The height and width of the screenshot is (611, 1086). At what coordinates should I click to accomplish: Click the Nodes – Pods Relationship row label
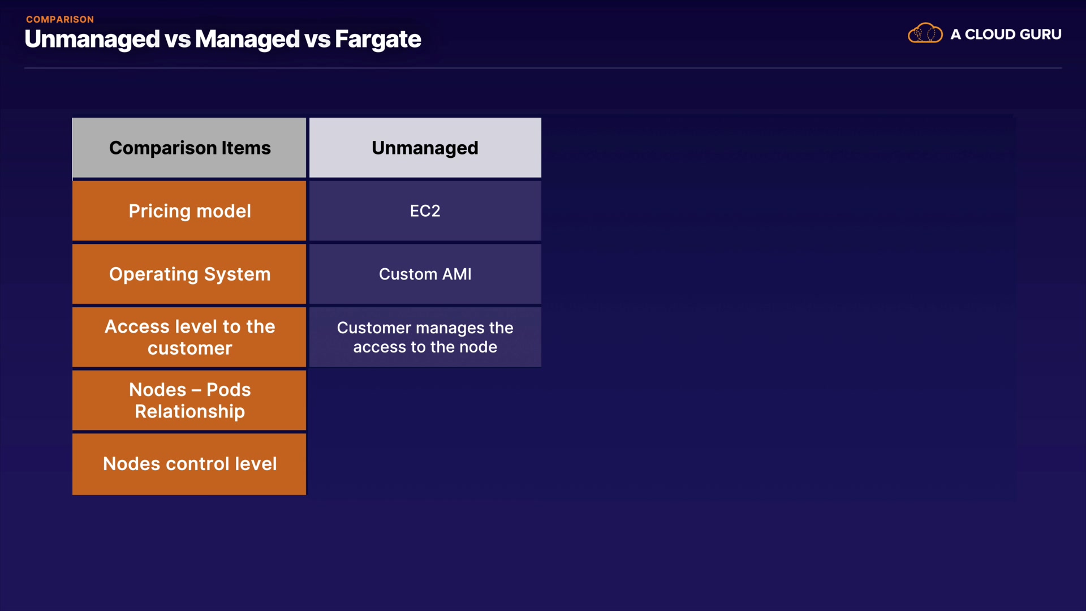coord(189,401)
